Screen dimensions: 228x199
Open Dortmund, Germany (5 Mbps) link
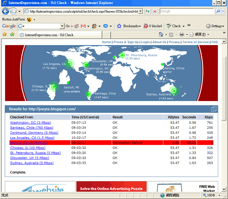click(x=34, y=133)
